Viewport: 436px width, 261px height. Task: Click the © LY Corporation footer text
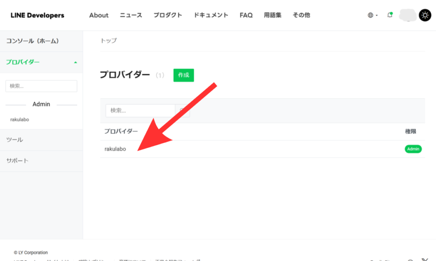click(31, 252)
